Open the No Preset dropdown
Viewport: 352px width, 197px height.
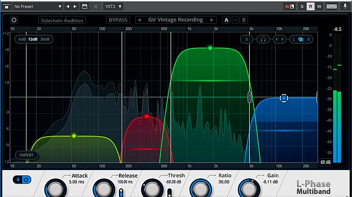[38, 6]
